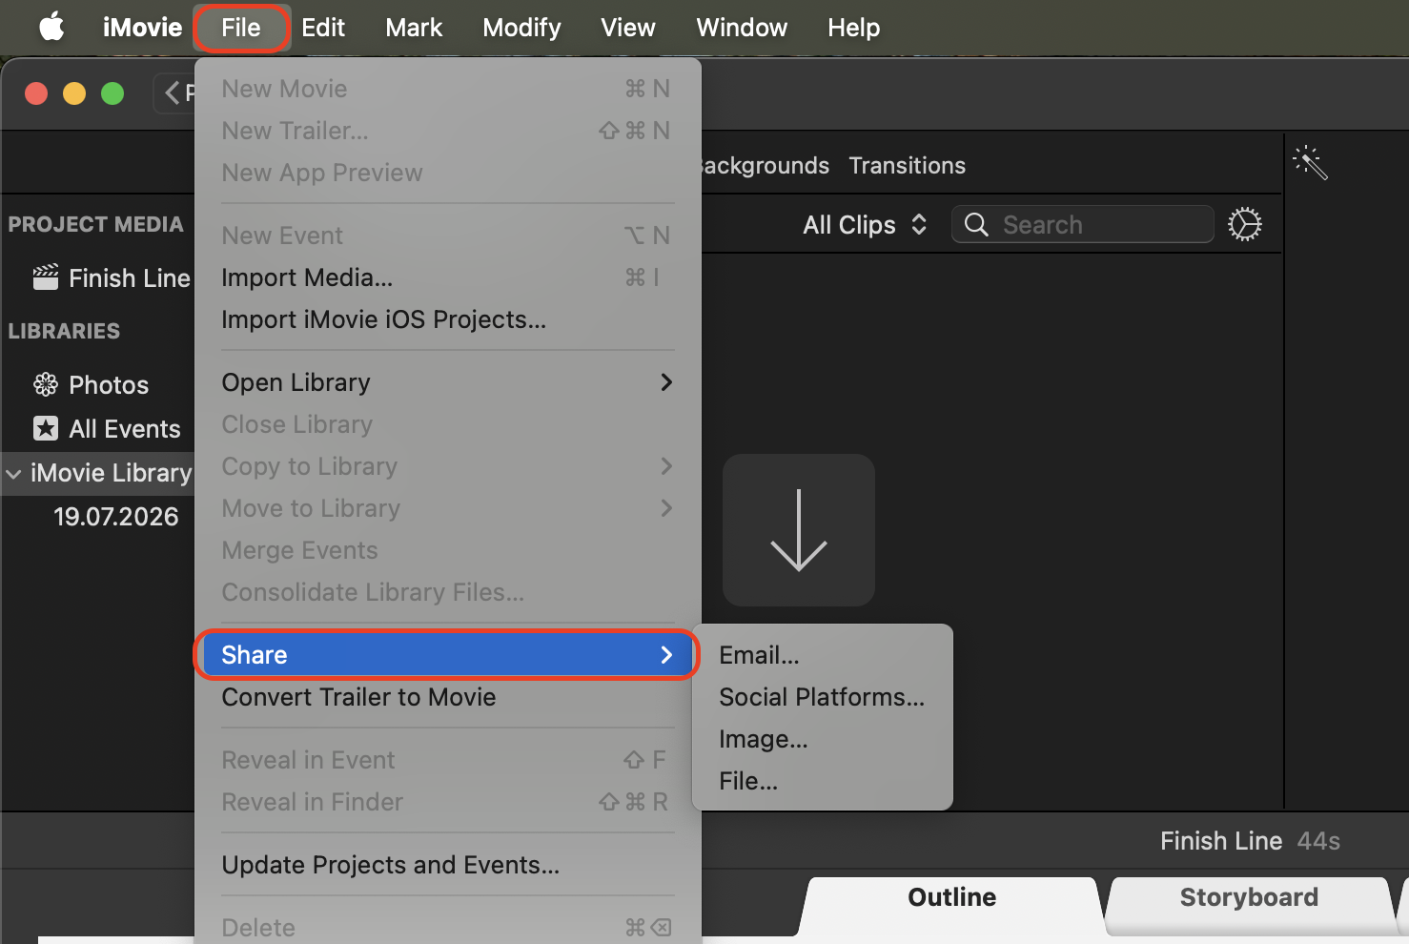1409x944 pixels.
Task: Click the Search field
Action: click(x=1083, y=224)
